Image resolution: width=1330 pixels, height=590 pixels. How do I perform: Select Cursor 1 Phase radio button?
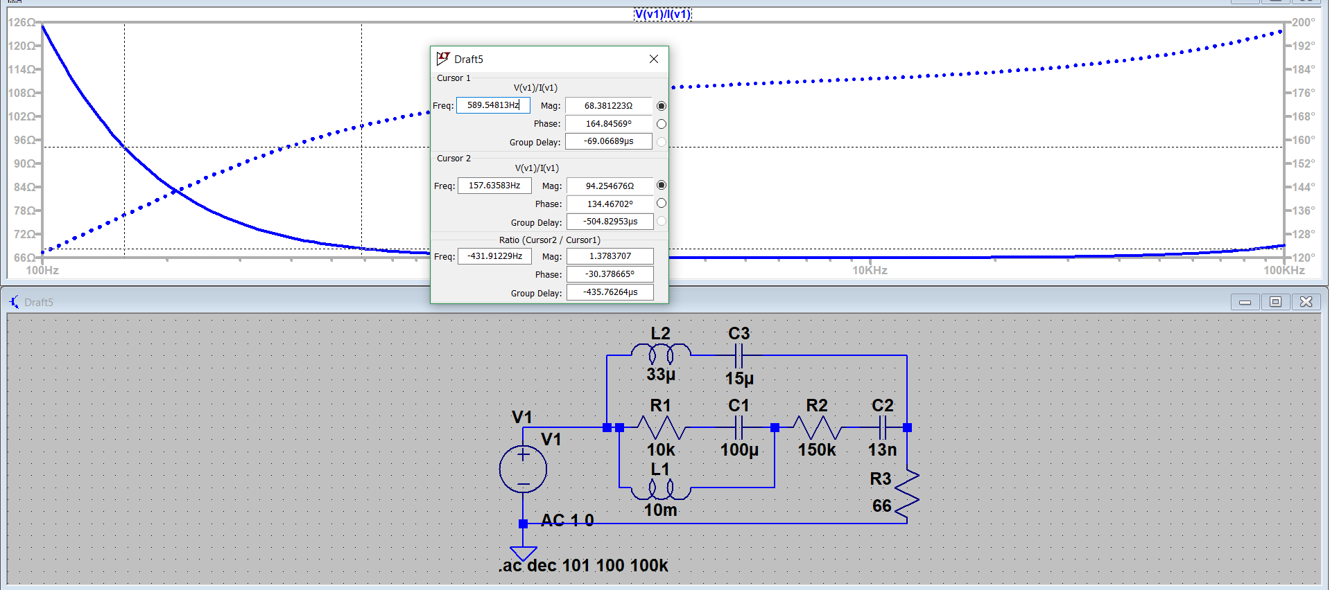pyautogui.click(x=662, y=124)
